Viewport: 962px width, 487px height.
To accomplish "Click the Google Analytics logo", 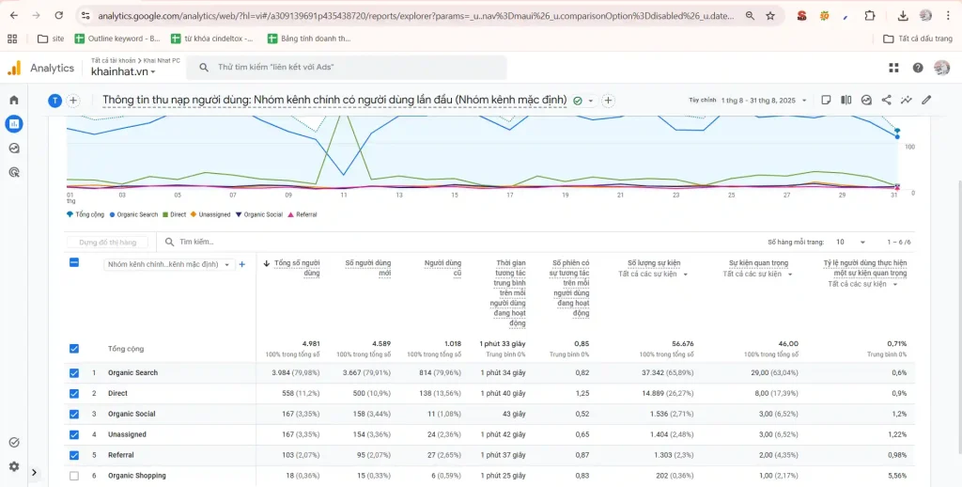I will [x=13, y=68].
